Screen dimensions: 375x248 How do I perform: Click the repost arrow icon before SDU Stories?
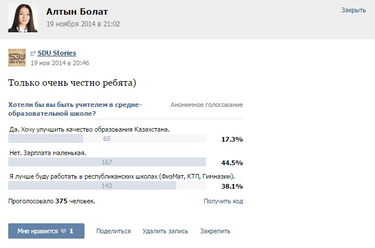point(33,53)
